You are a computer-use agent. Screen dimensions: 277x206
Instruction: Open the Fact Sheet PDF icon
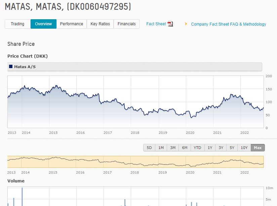170,24
